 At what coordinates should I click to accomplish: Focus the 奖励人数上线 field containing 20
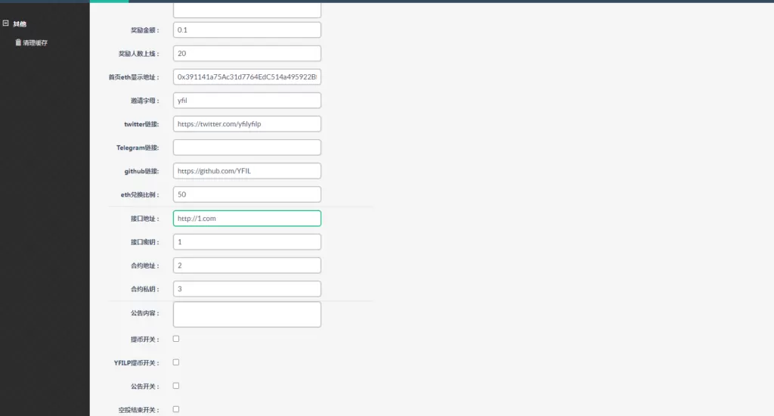[x=246, y=54]
